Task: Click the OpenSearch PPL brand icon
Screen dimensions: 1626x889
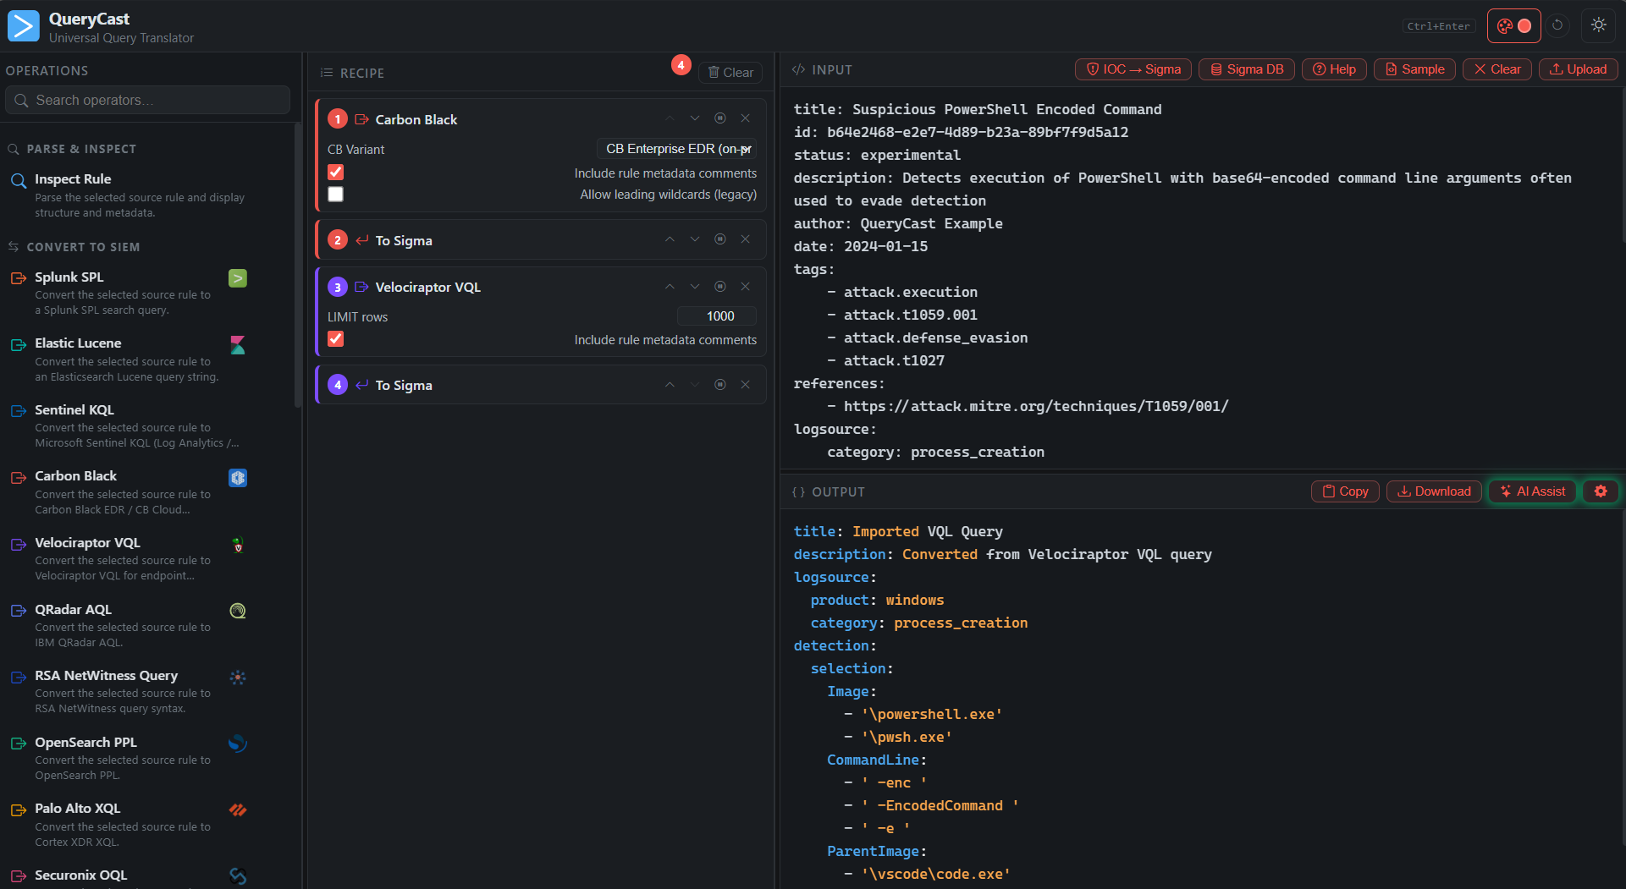Action: (x=238, y=744)
